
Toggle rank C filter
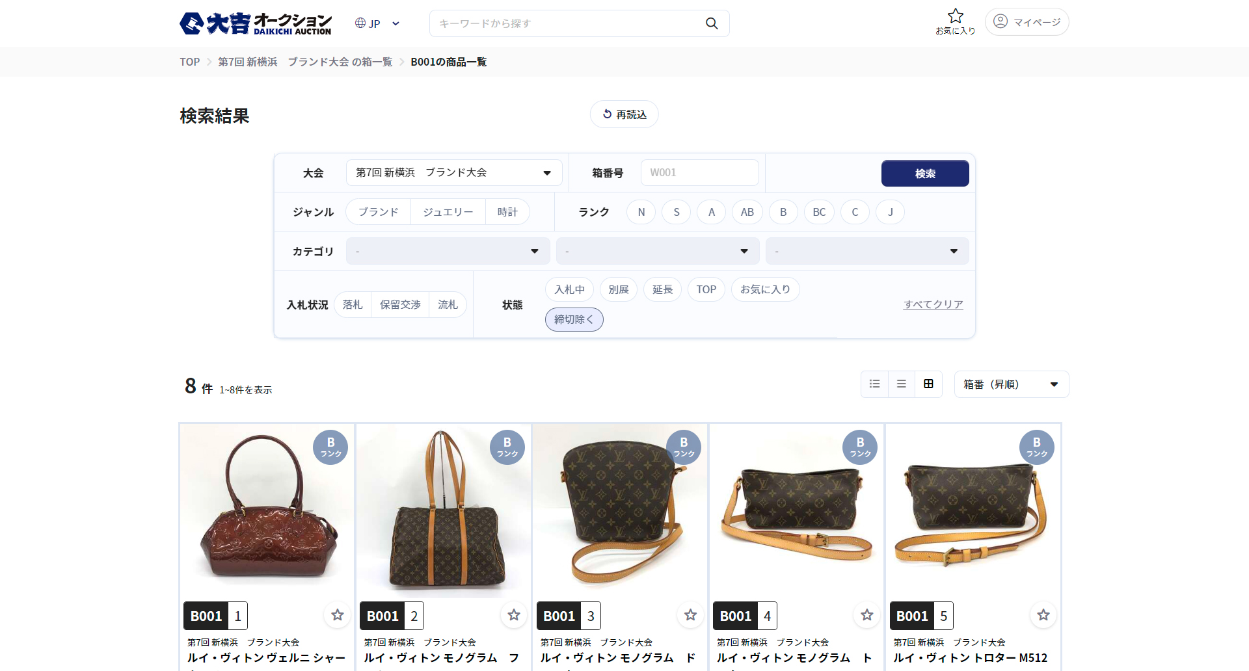click(855, 212)
